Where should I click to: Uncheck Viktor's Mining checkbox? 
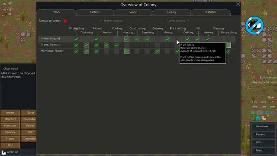(167, 39)
